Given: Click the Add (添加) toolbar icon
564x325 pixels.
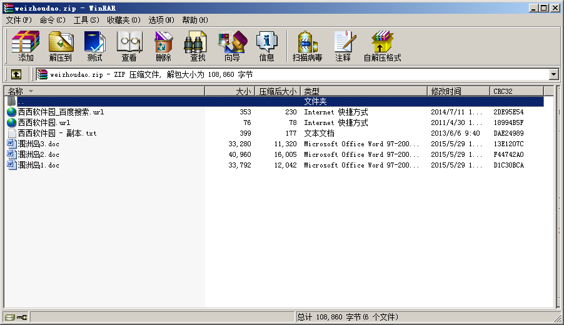Looking at the screenshot, I should tap(26, 46).
